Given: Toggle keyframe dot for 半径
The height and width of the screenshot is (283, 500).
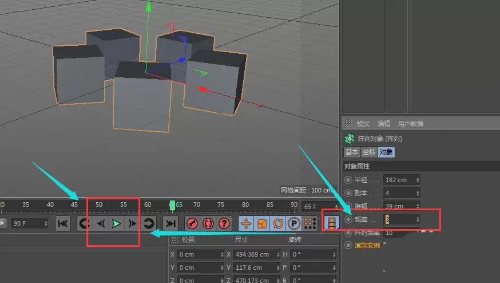Looking at the screenshot, I should [x=348, y=180].
